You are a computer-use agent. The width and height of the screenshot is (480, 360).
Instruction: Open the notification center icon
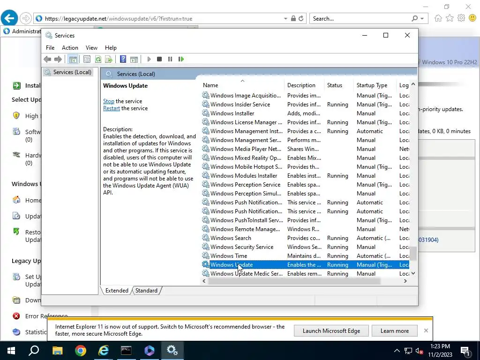click(465, 352)
